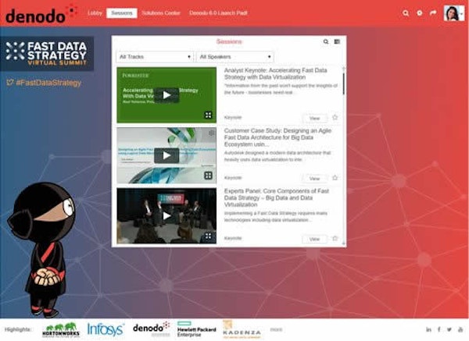Viewport: 469px width, 341px height.
Task: Click search icon in Sessions panel
Action: click(326, 42)
